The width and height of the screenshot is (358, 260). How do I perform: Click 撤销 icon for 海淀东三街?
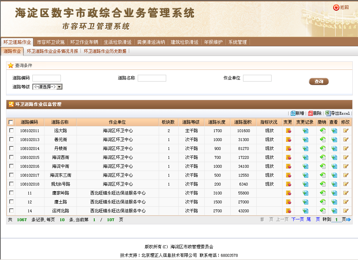pos(323,175)
